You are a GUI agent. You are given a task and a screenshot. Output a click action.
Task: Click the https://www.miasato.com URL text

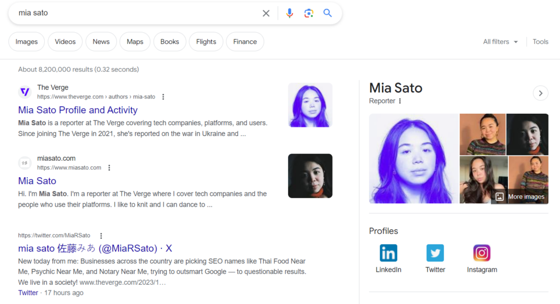[x=69, y=167]
